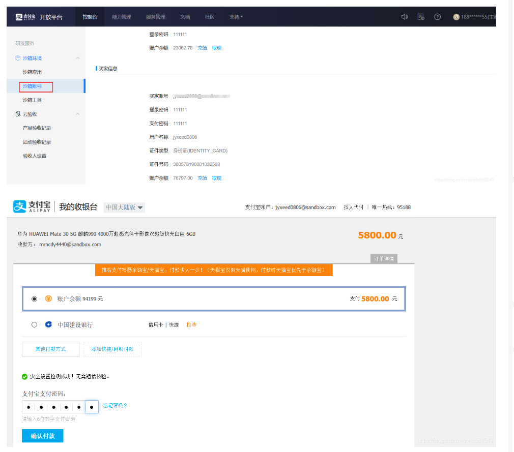Select the 中国建设银行 radio button
This screenshot has height=452, width=514.
point(35,324)
